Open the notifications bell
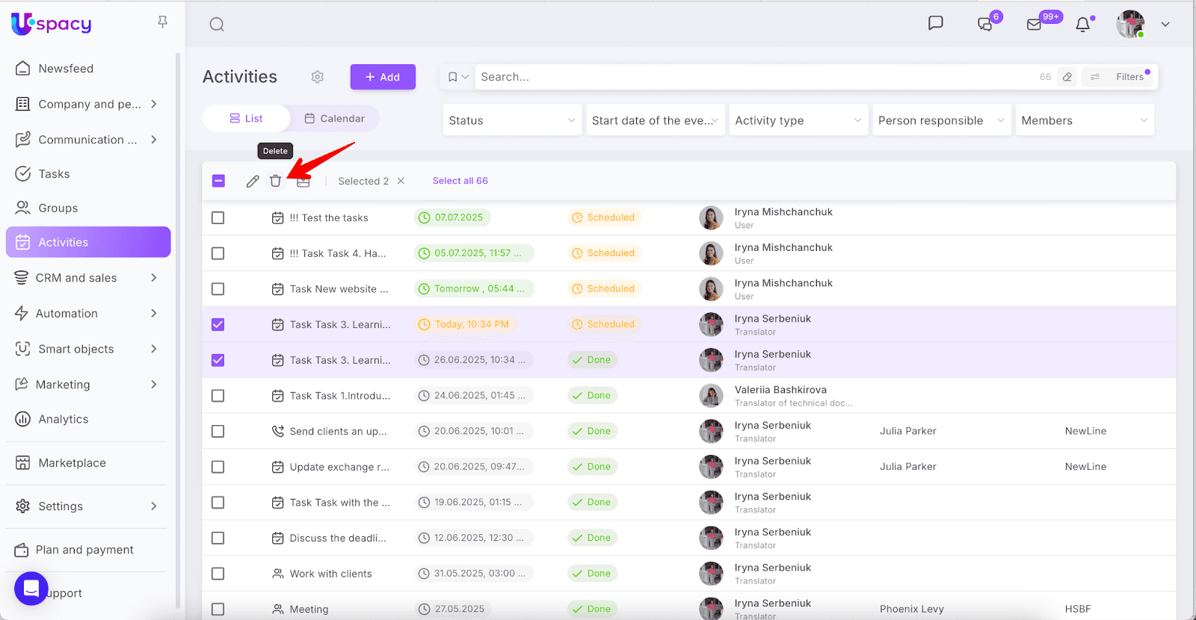The width and height of the screenshot is (1196, 620). 1082,25
